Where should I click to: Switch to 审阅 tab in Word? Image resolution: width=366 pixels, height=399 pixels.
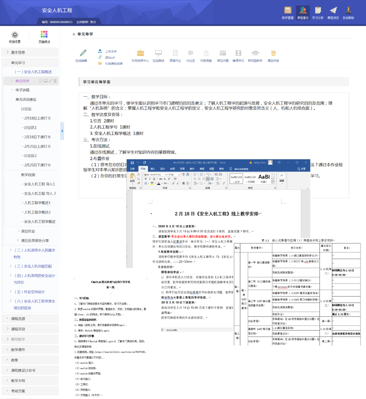pyautogui.click(x=202, y=169)
